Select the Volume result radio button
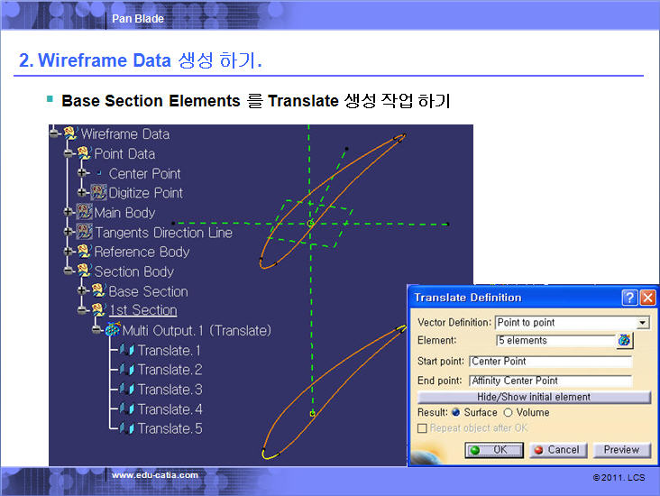The width and height of the screenshot is (660, 496). click(509, 412)
